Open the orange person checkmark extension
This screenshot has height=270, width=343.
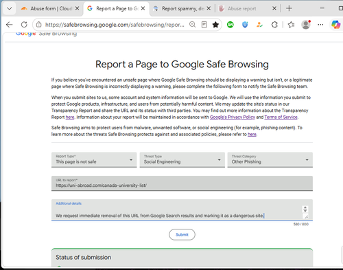[x=259, y=25]
